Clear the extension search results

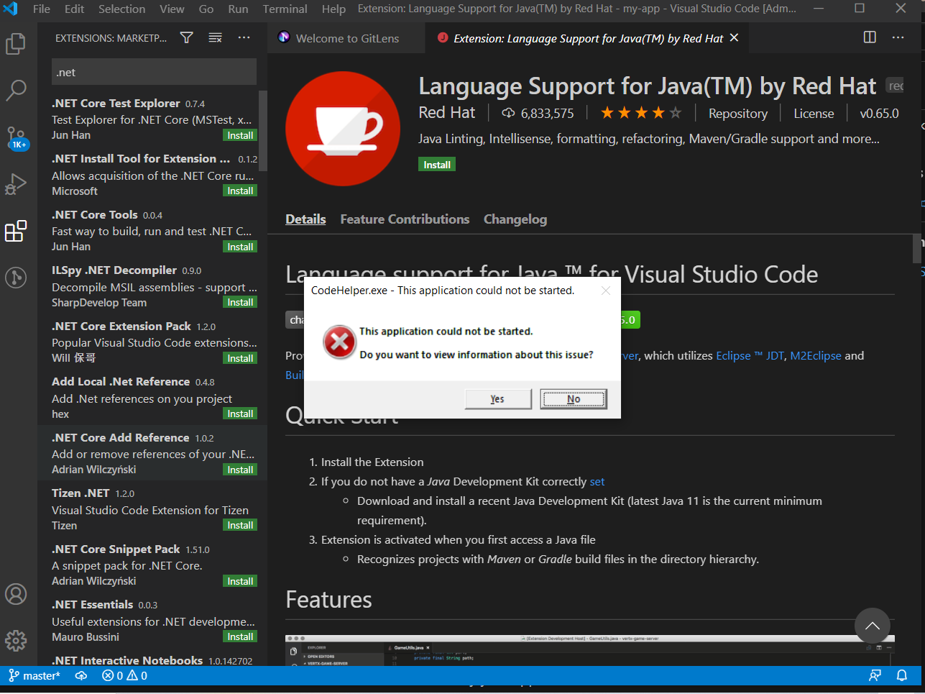[x=215, y=37]
